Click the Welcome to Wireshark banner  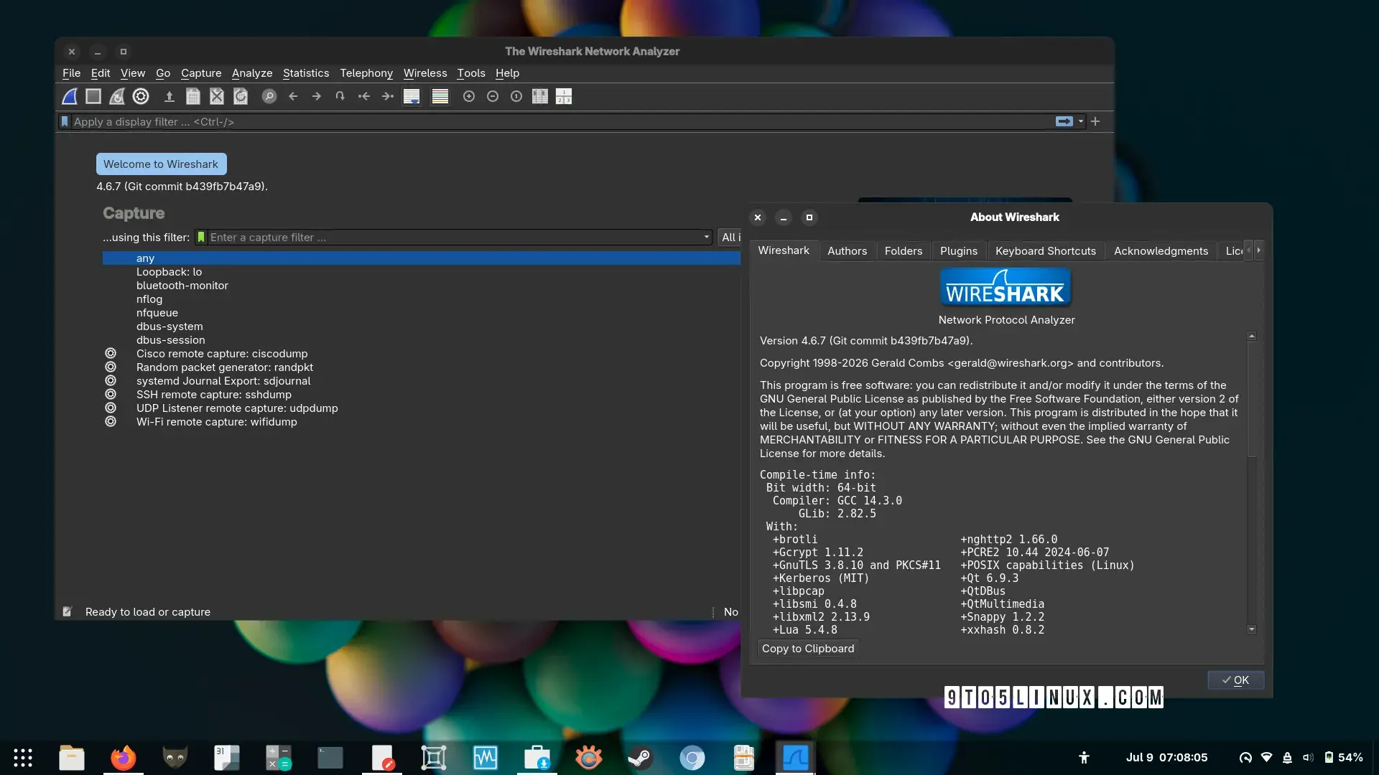click(x=161, y=164)
